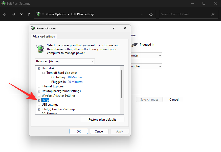The height and width of the screenshot is (152, 221).
Task: Open the address bar history dropdown
Action: click(x=142, y=14)
